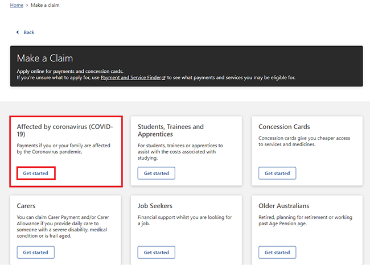
Task: Click the Carer Payment description text
Action: 63,226
